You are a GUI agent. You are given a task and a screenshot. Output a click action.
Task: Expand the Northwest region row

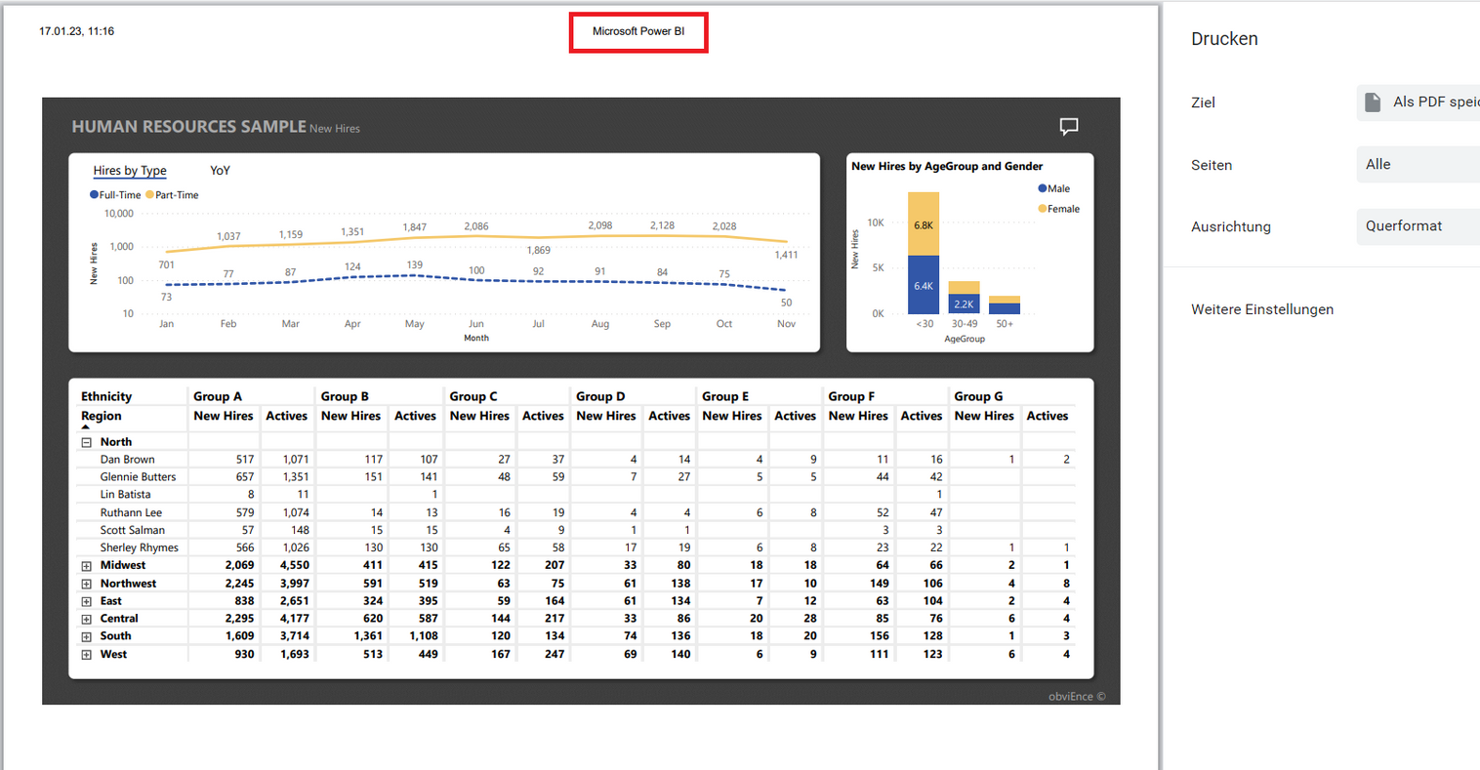[87, 584]
